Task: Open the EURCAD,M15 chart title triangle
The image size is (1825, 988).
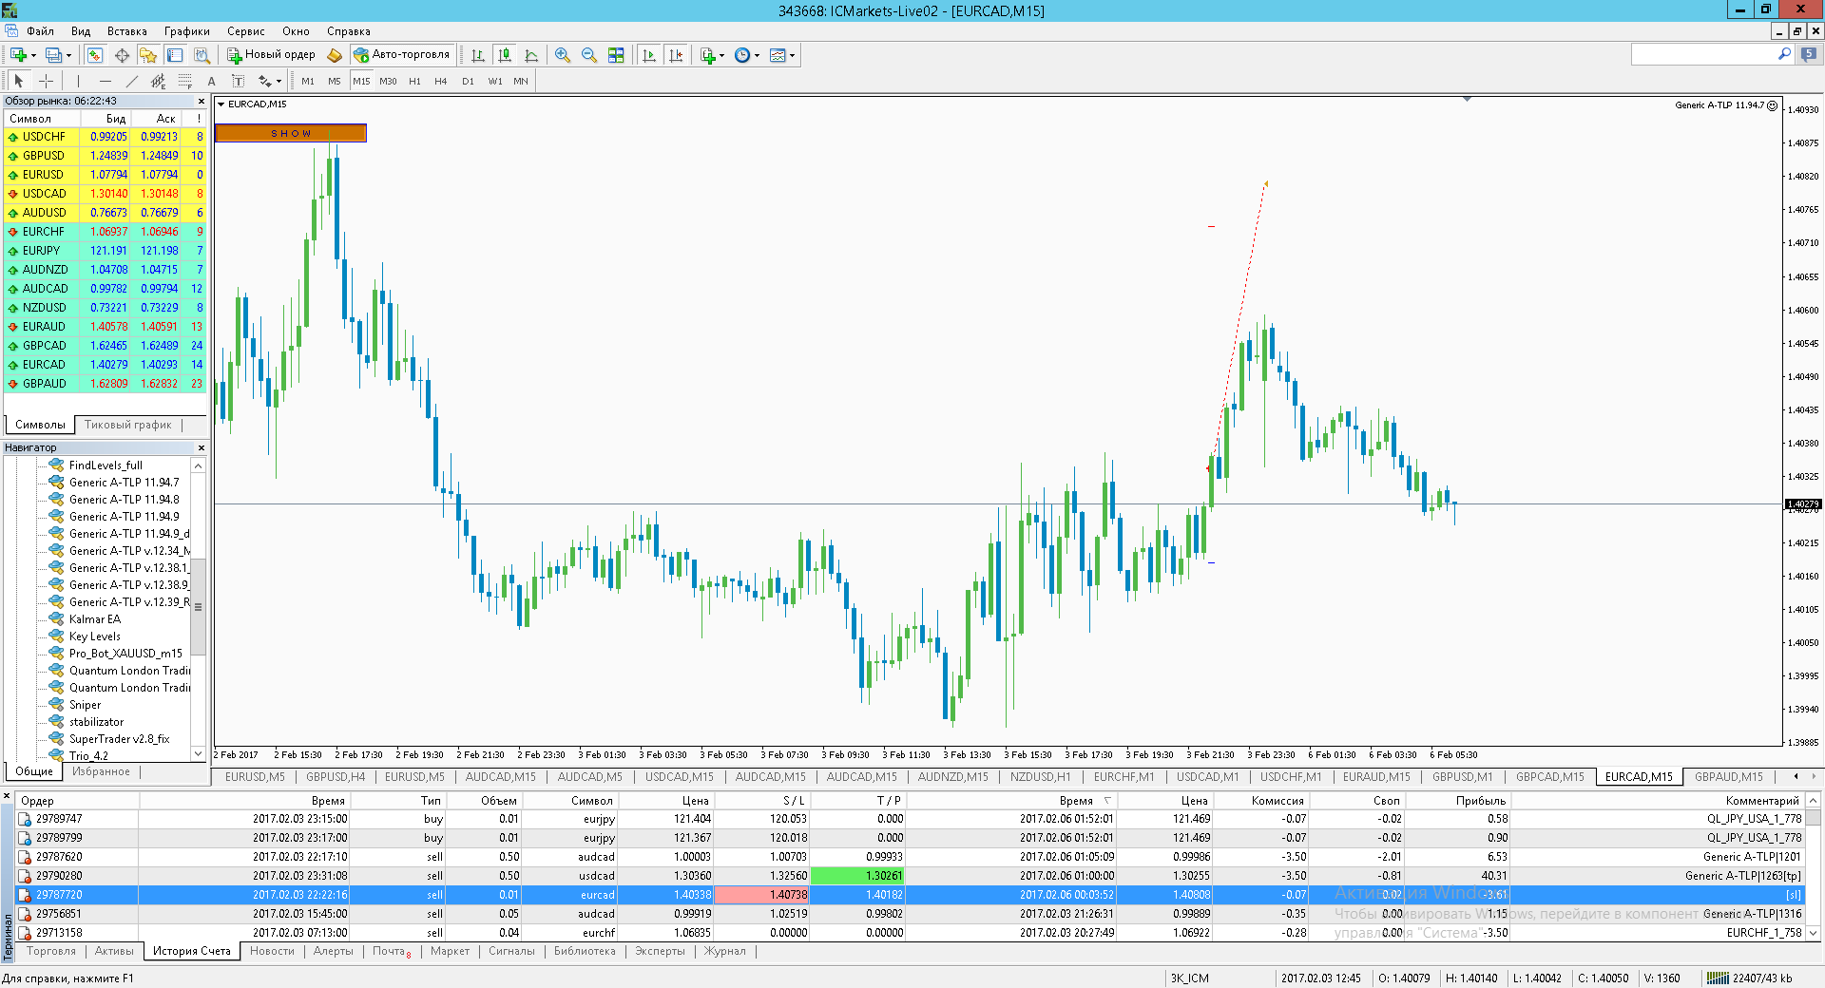Action: click(221, 104)
